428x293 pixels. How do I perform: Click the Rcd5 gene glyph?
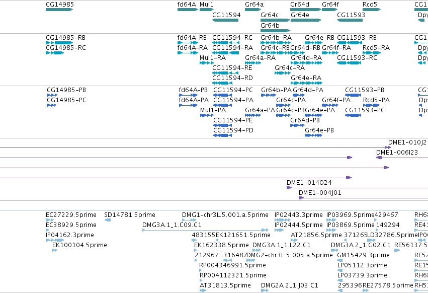pos(372,10)
